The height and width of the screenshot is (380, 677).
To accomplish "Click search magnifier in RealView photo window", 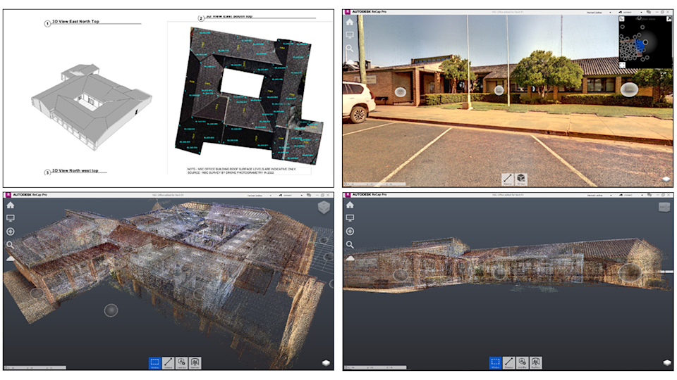I will 350,49.
